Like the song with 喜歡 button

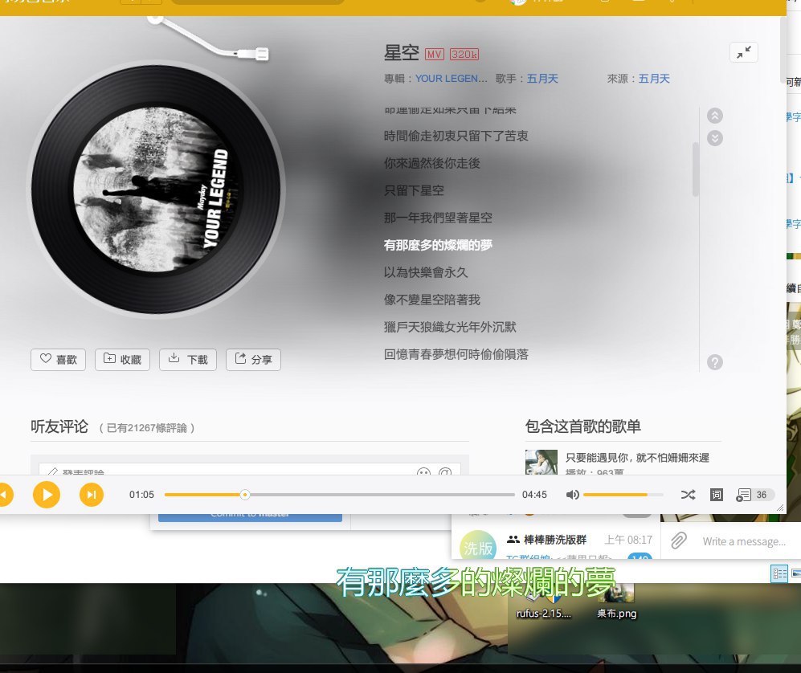(58, 360)
